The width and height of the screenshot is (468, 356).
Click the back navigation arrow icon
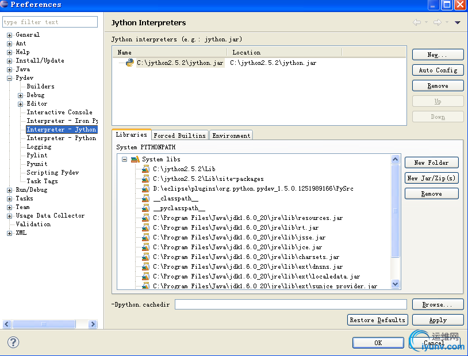tap(417, 22)
